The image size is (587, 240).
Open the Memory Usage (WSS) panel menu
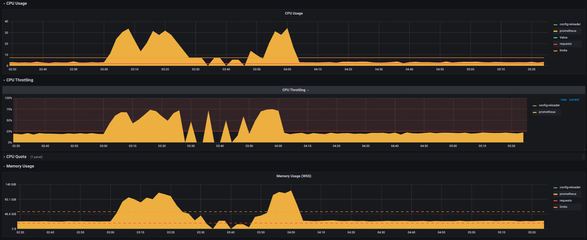click(x=294, y=176)
